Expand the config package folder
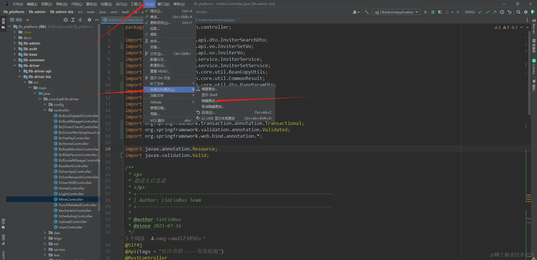This screenshot has height=260, width=537. tap(45, 105)
